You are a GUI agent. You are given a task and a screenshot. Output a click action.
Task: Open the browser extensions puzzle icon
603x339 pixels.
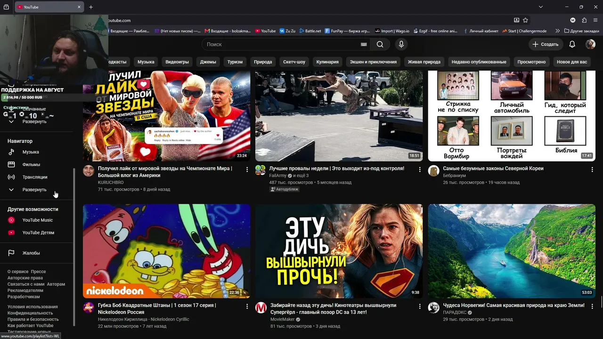pos(584,20)
